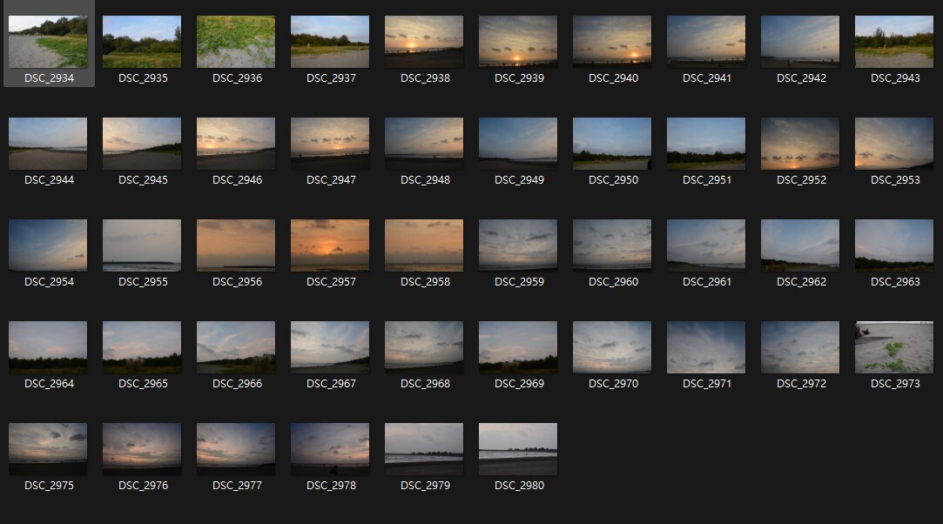Open the dusk photo DSC_2977
This screenshot has width=943, height=524.
pyautogui.click(x=236, y=448)
